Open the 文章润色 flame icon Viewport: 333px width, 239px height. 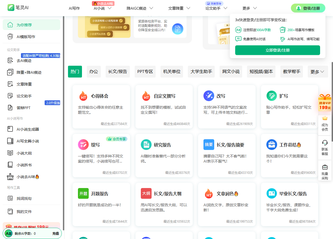[209, 194]
